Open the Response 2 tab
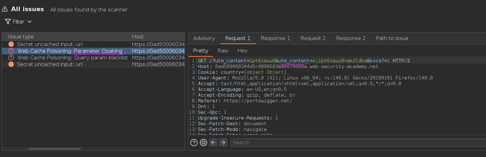The height and width of the screenshot is (157, 486). (x=351, y=38)
